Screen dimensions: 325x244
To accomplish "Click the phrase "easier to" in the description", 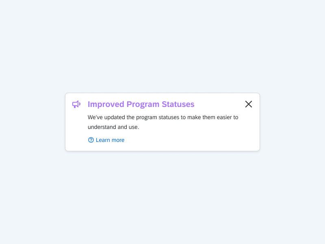I will pyautogui.click(x=226, y=117).
